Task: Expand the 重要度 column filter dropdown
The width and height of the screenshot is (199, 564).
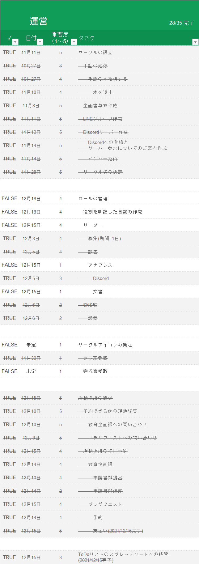Action: point(74,42)
